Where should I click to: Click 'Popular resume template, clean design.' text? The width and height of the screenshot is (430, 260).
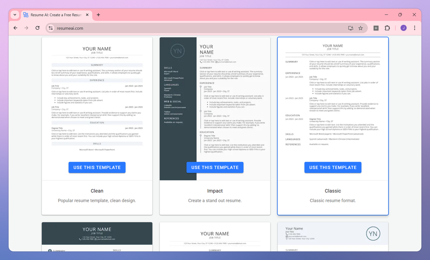pos(97,201)
